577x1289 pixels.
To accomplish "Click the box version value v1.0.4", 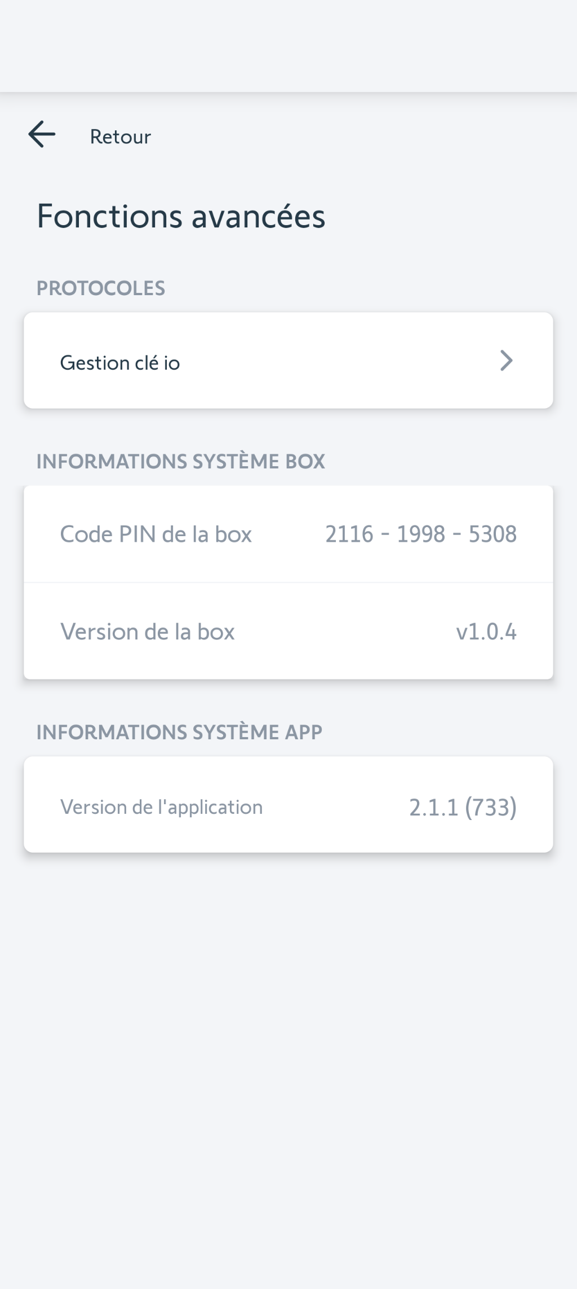I will coord(486,632).
